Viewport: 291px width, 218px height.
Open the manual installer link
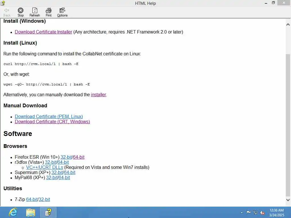pyautogui.click(x=98, y=95)
